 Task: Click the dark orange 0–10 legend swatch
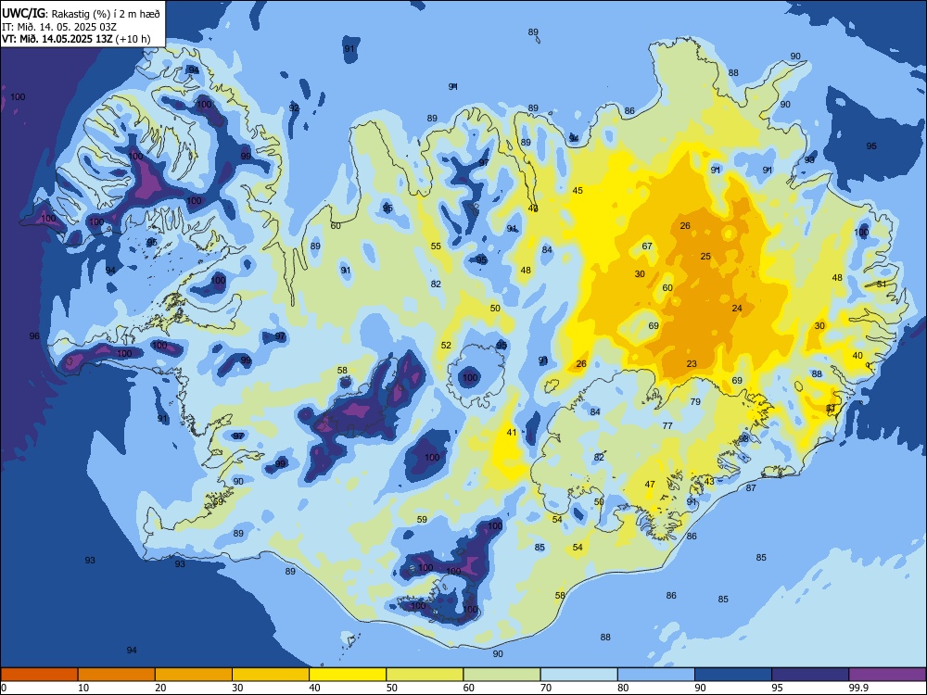click(x=39, y=675)
